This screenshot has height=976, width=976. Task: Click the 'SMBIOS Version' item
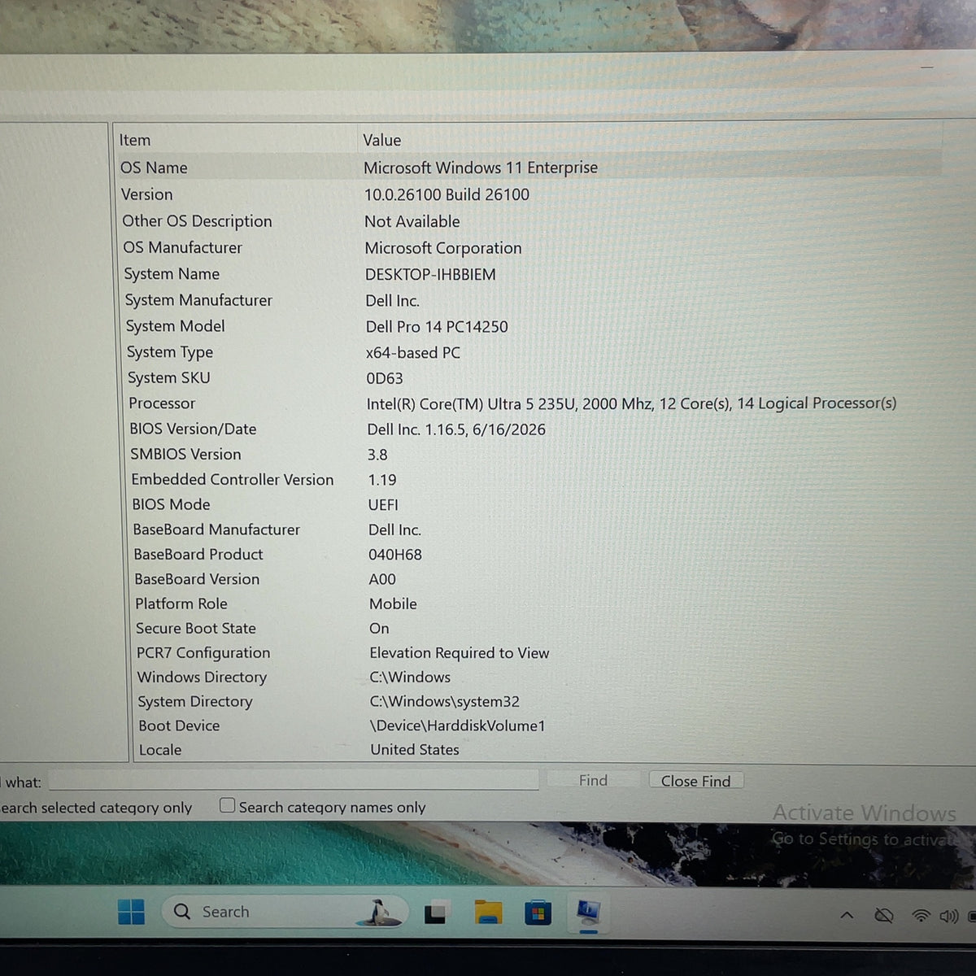(185, 455)
